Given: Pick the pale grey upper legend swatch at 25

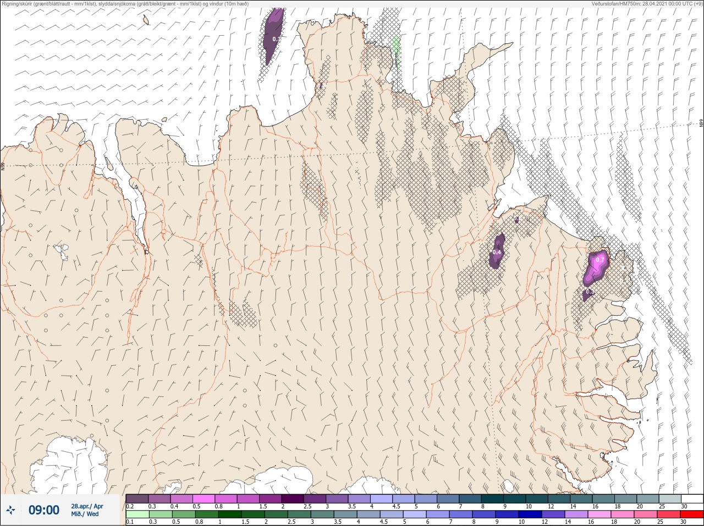Looking at the screenshot, I should [x=670, y=499].
